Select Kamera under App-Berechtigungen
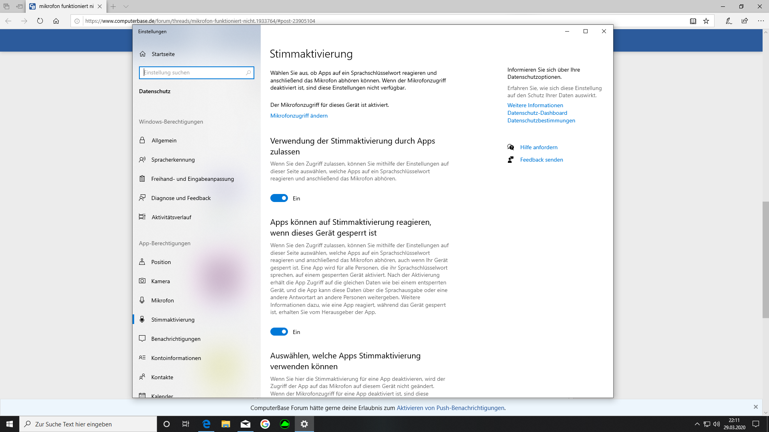The image size is (769, 432). pos(160,281)
